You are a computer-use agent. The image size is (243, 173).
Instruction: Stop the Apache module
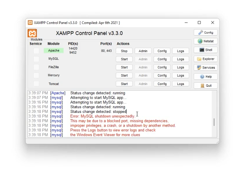coord(124,51)
